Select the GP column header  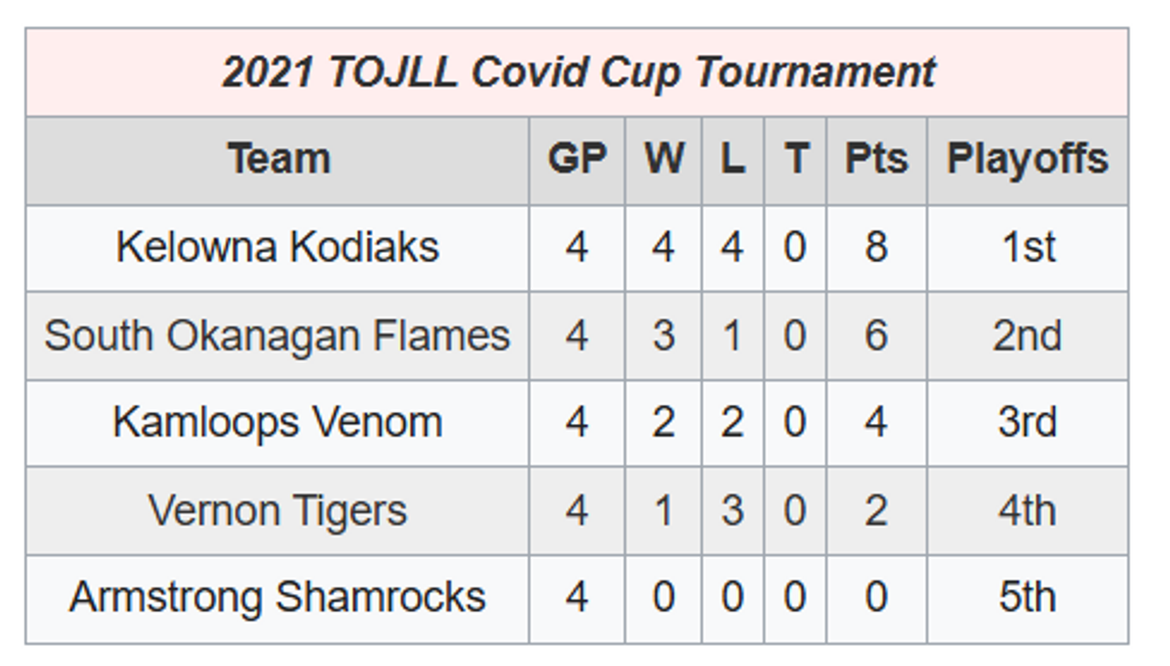577,159
